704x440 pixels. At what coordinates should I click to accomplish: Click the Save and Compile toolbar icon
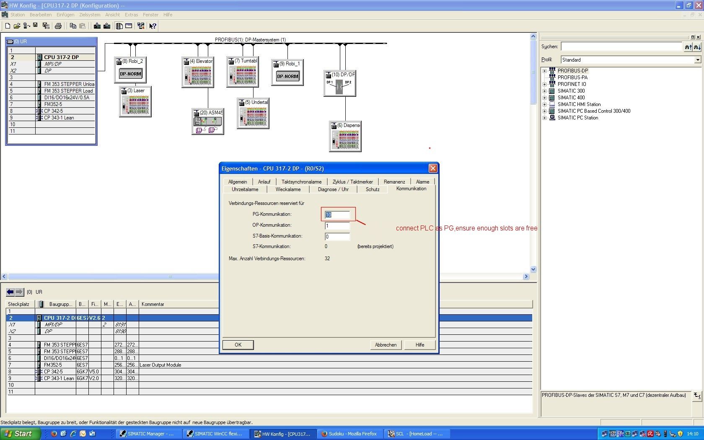pyautogui.click(x=46, y=26)
